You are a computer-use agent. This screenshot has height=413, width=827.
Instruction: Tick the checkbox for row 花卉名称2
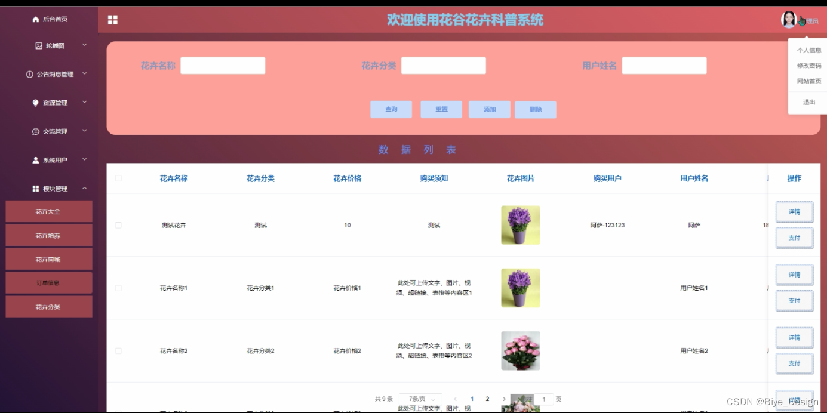point(118,351)
